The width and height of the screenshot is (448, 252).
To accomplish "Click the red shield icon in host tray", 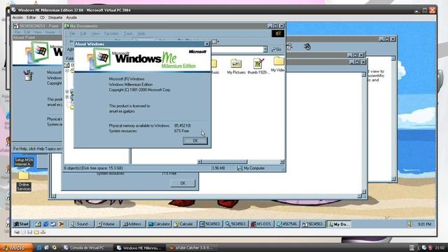I will [430, 248].
